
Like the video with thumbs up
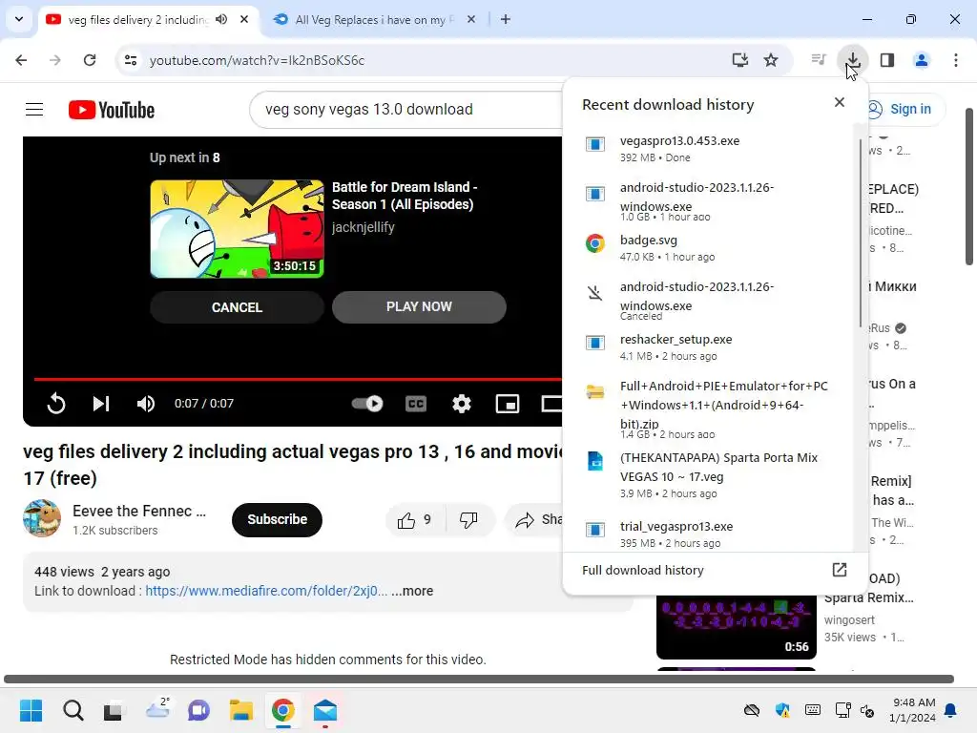pyautogui.click(x=416, y=520)
